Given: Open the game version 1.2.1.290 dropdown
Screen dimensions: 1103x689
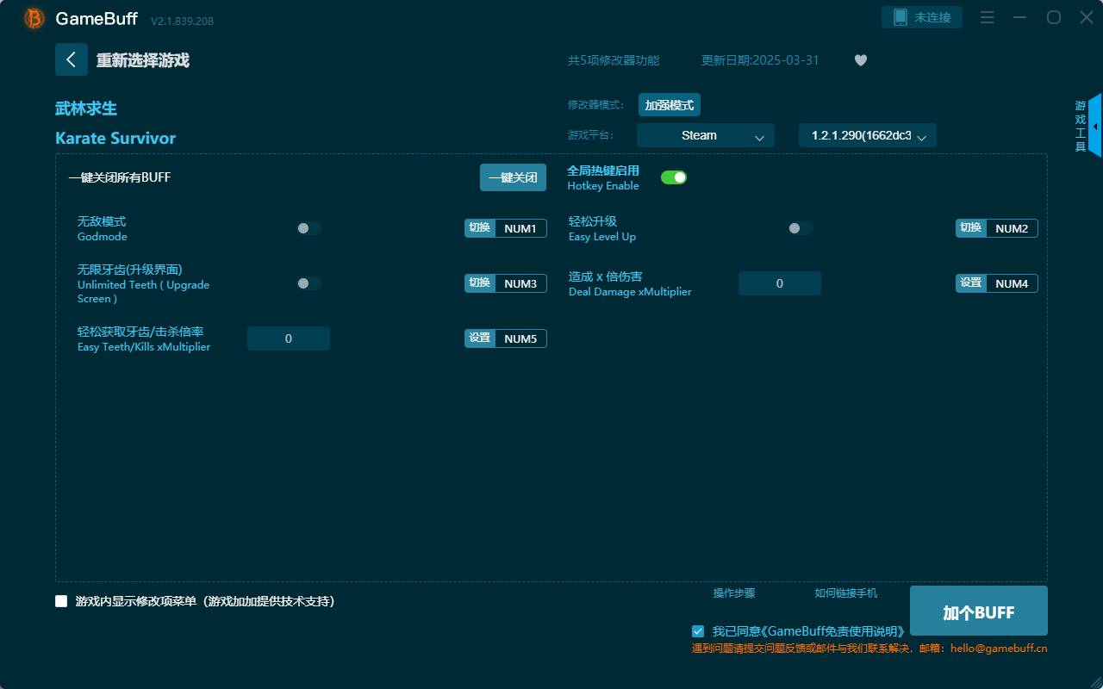Looking at the screenshot, I should (x=867, y=135).
